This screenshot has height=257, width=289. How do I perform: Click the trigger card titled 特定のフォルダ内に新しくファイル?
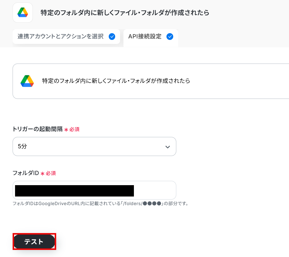click(x=151, y=81)
